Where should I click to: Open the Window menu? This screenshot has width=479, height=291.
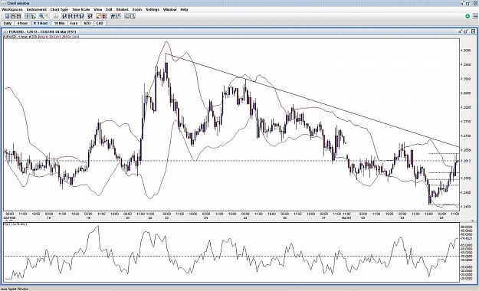[x=170, y=9]
